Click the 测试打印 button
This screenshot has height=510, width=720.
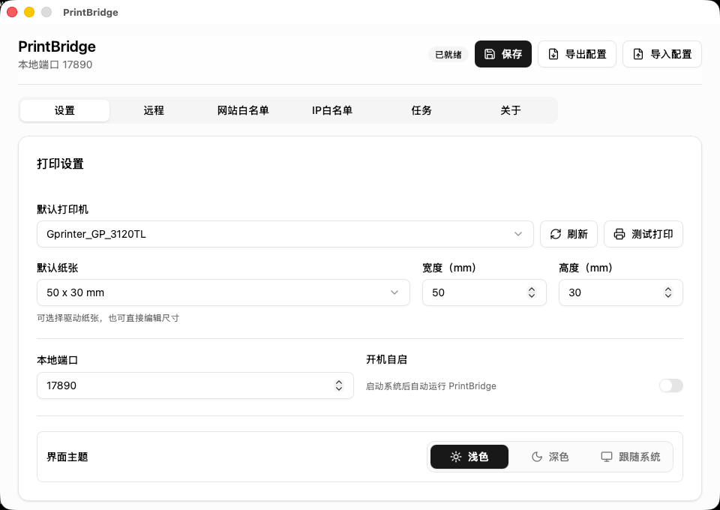pos(643,234)
